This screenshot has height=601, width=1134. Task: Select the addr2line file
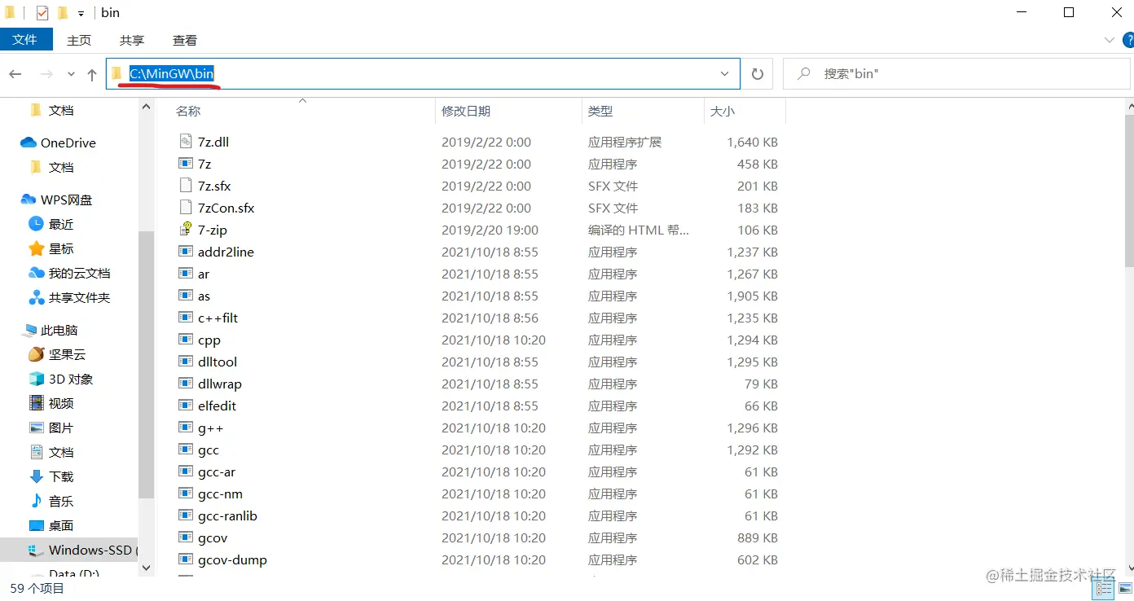(225, 252)
